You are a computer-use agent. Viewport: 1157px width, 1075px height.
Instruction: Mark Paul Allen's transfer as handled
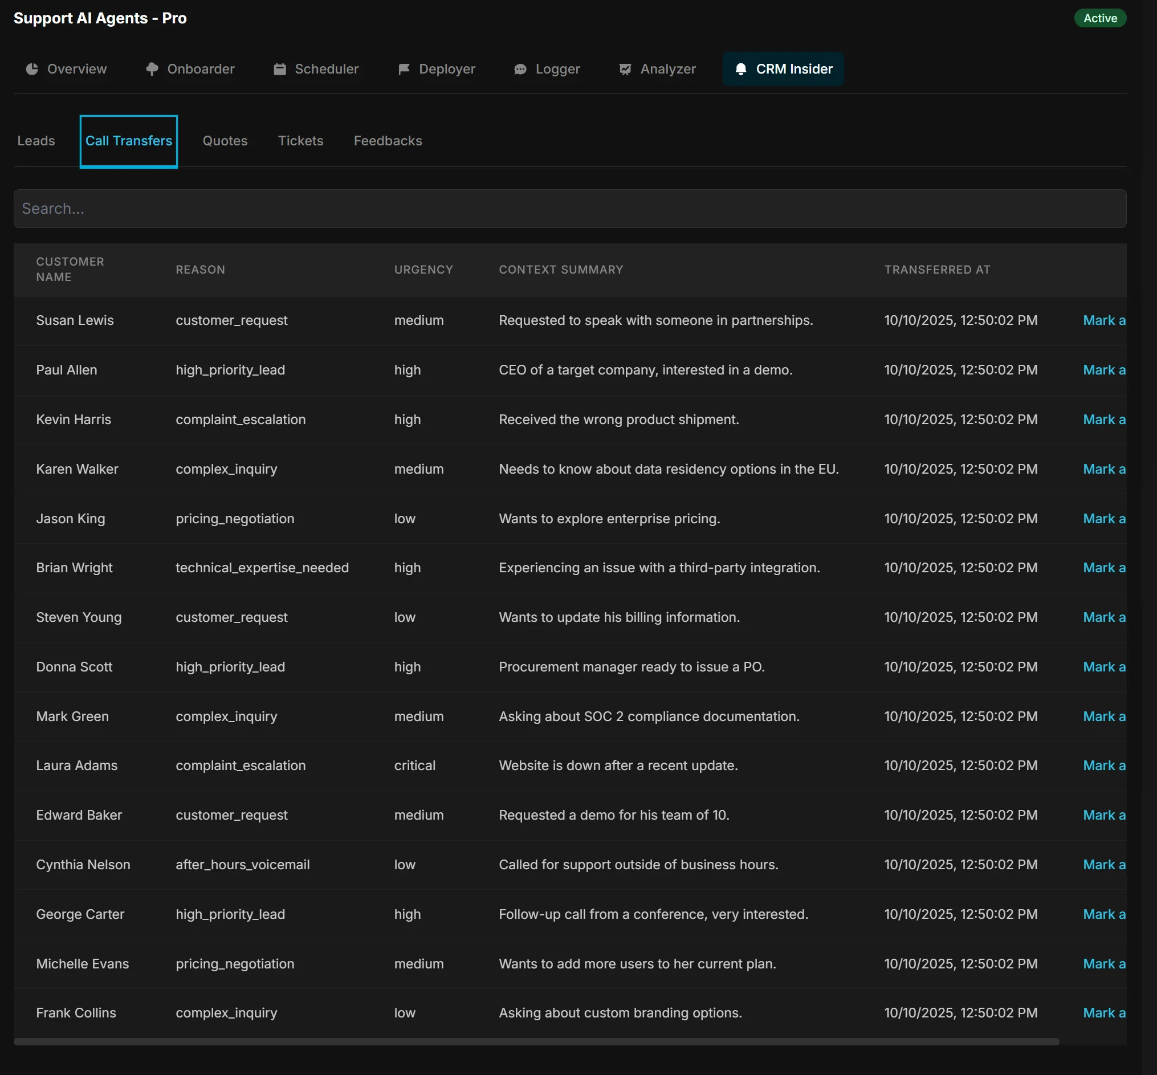pyautogui.click(x=1103, y=369)
